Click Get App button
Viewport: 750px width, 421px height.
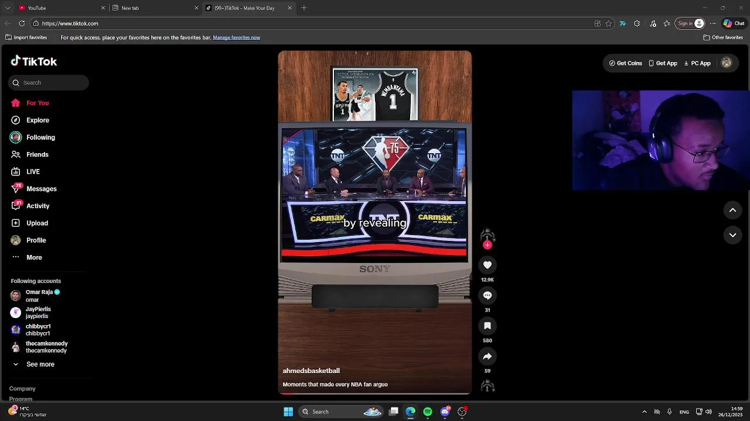click(x=663, y=63)
